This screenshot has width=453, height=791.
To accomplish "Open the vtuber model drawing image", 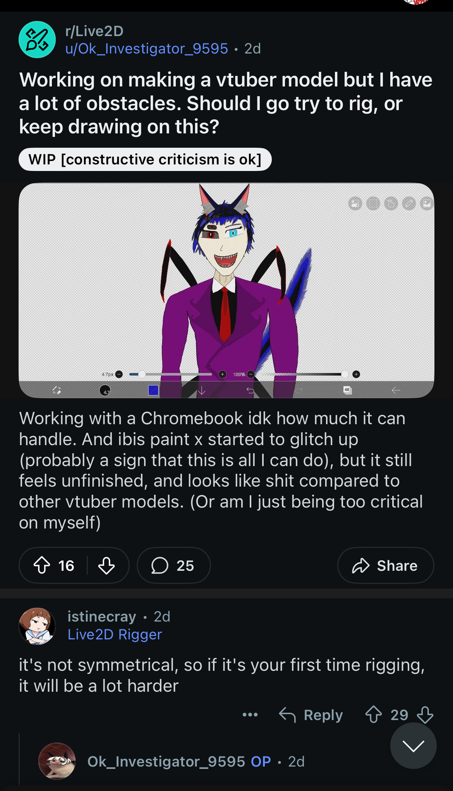I will pos(226,290).
